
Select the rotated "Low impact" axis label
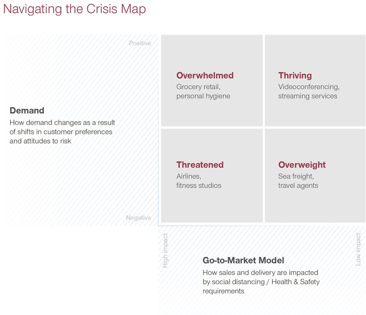point(358,249)
